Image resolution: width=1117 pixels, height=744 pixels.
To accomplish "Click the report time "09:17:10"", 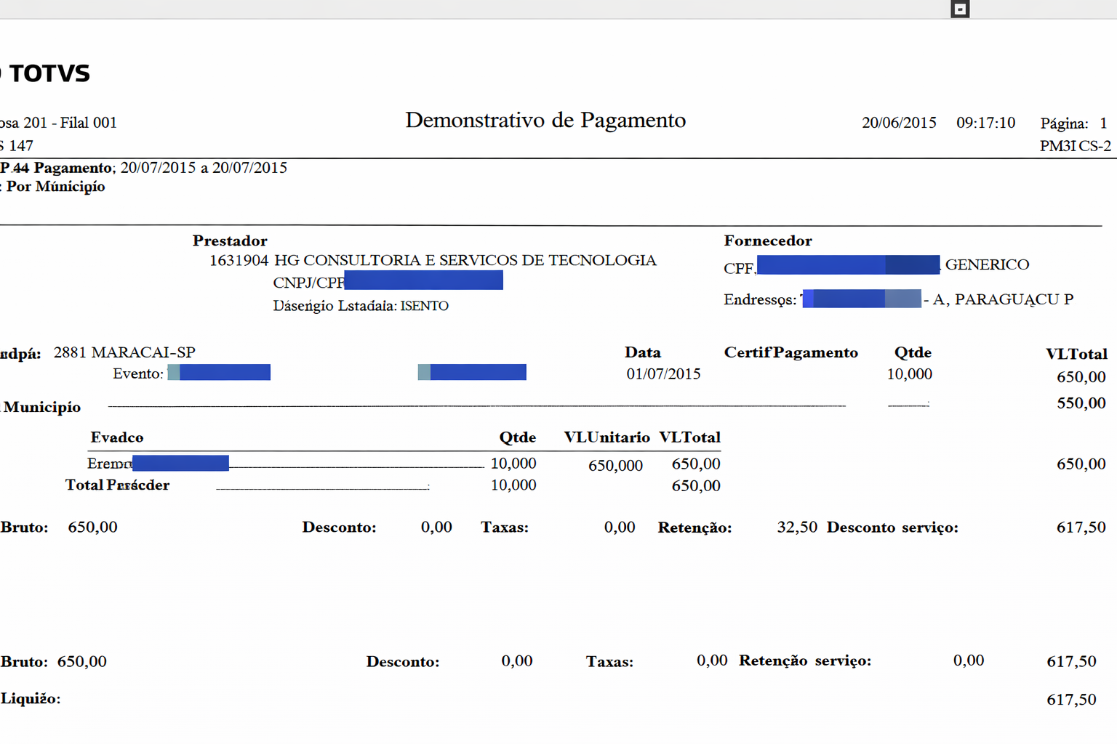I will point(985,123).
